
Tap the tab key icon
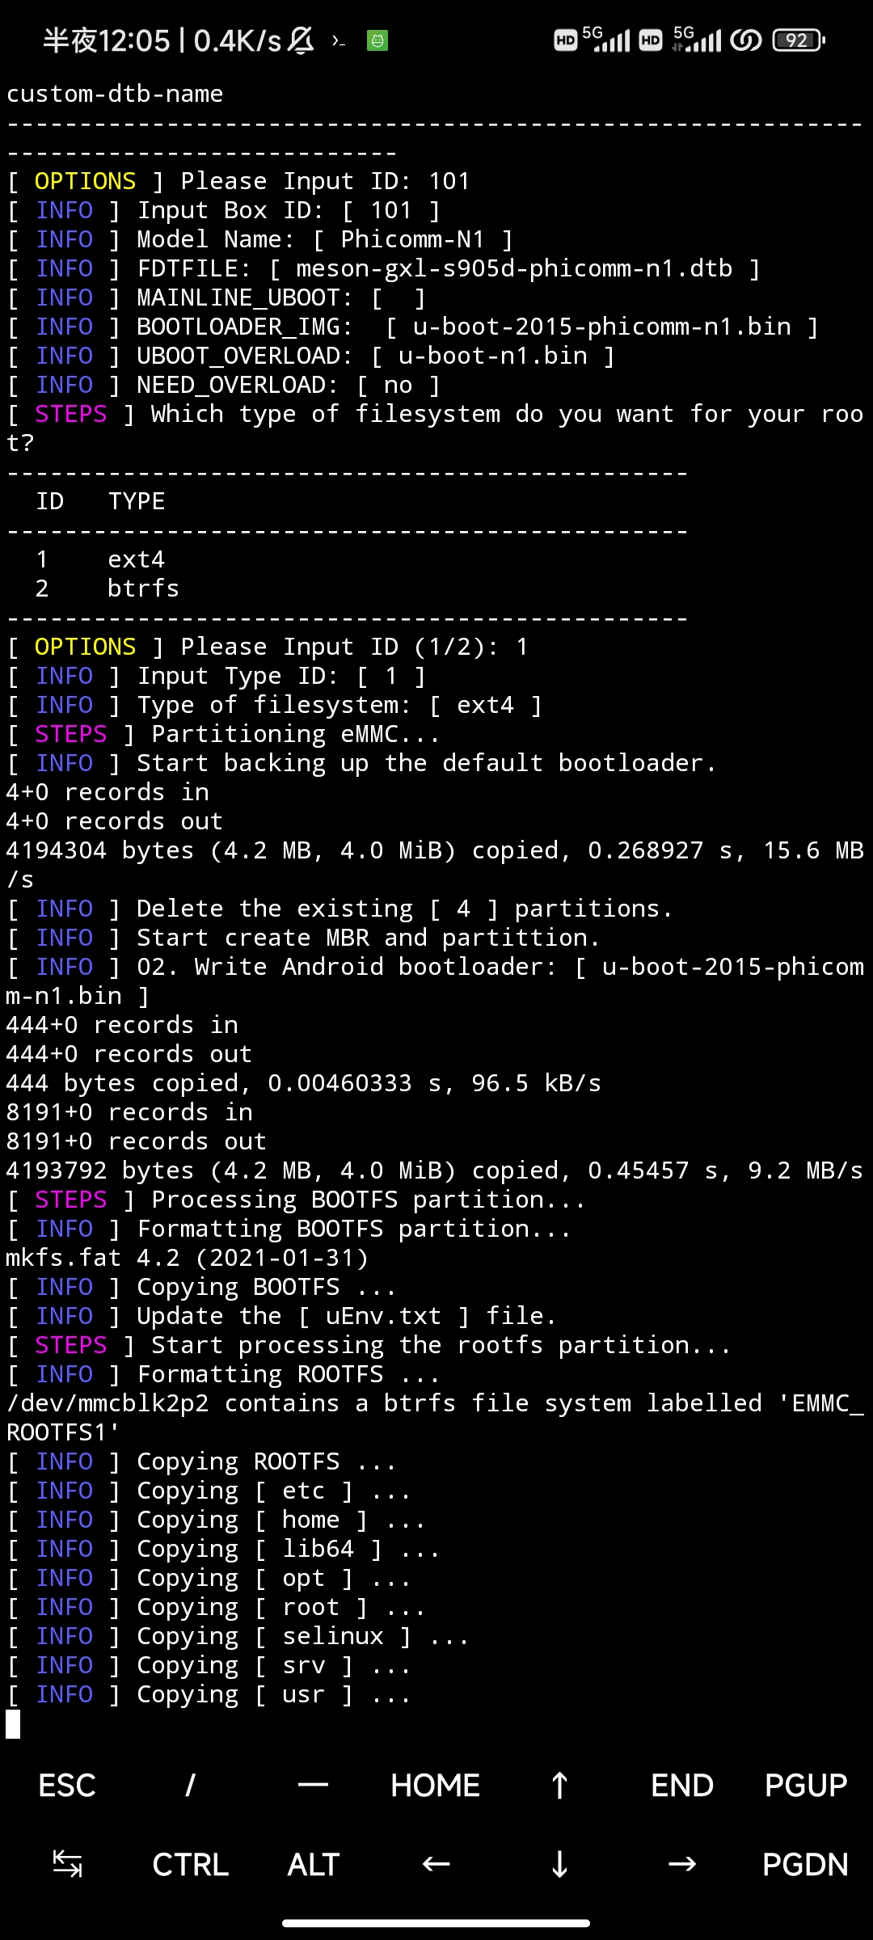point(67,1864)
